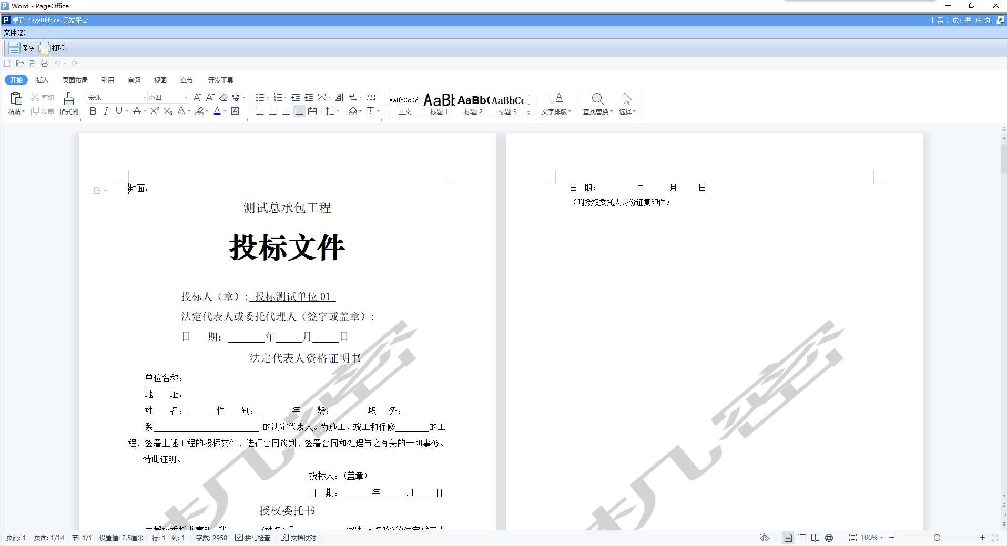The image size is (1007, 546).
Task: Open the font color dropdown arrow
Action: tap(225, 111)
